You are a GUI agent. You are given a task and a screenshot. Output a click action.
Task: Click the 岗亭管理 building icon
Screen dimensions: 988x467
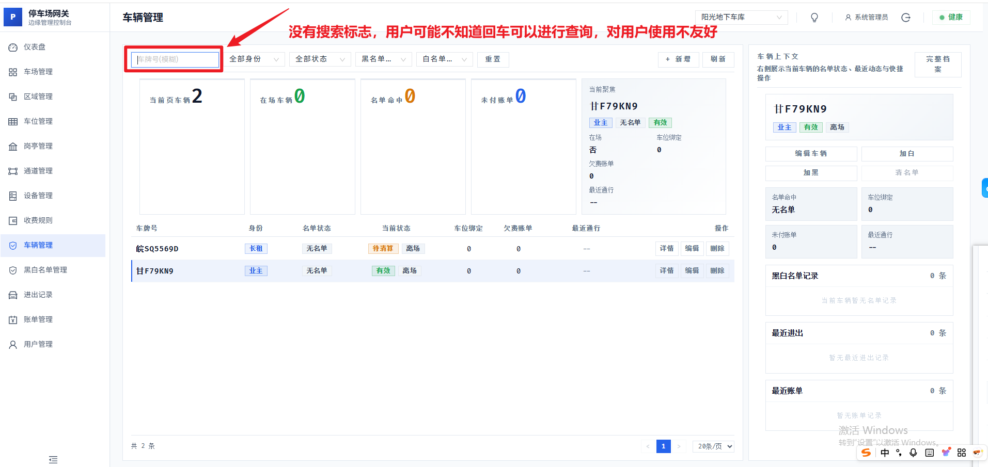(13, 147)
